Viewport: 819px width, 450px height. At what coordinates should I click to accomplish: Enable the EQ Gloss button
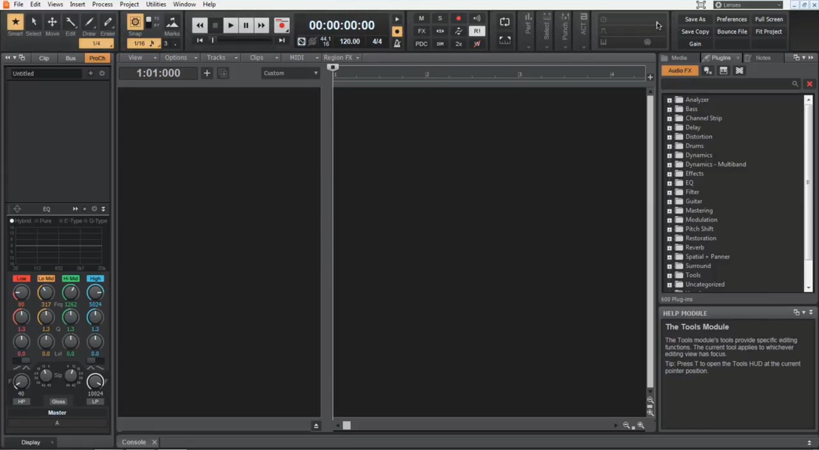click(58, 402)
